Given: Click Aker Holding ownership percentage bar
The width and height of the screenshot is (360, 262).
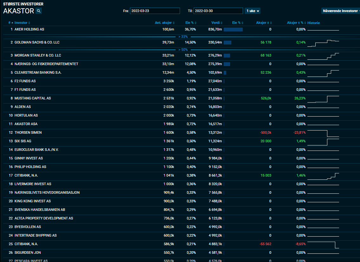Looking at the screenshot, I should tap(233, 30).
